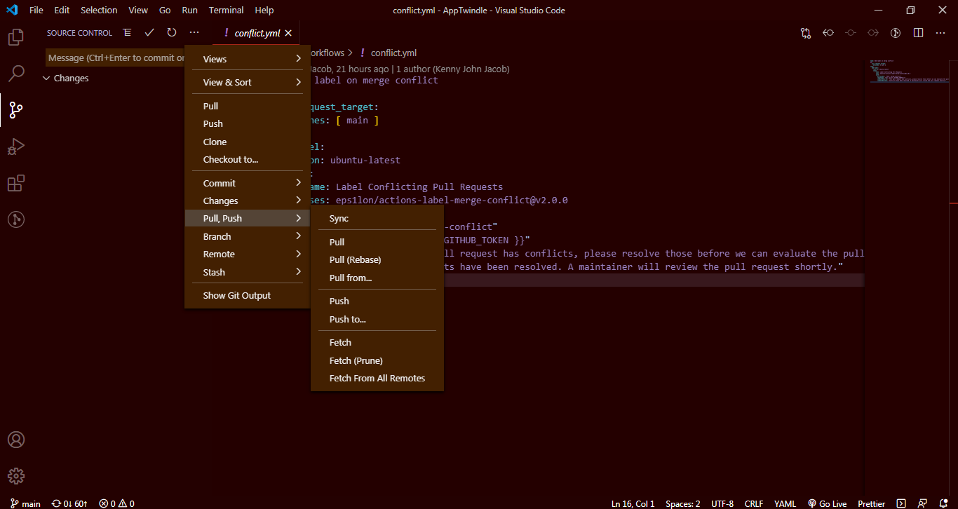Select Fetch (Prune) in the submenu
The width and height of the screenshot is (958, 509).
point(377,360)
